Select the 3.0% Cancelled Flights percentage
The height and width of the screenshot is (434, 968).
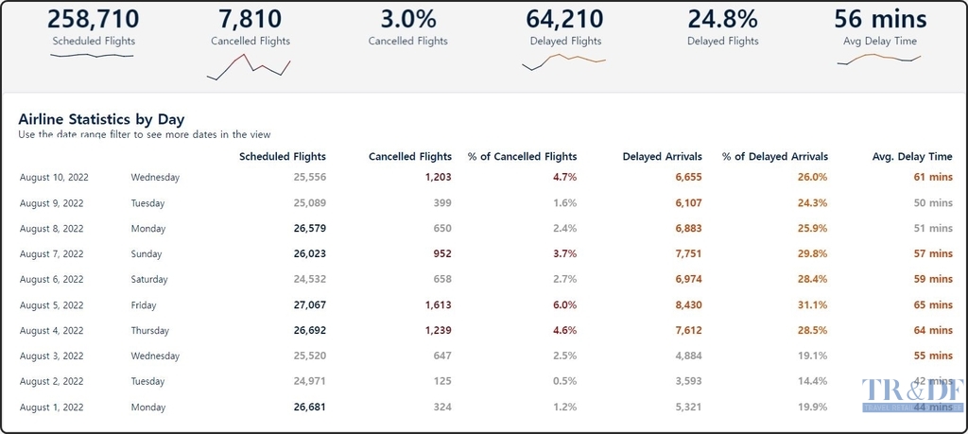(407, 19)
